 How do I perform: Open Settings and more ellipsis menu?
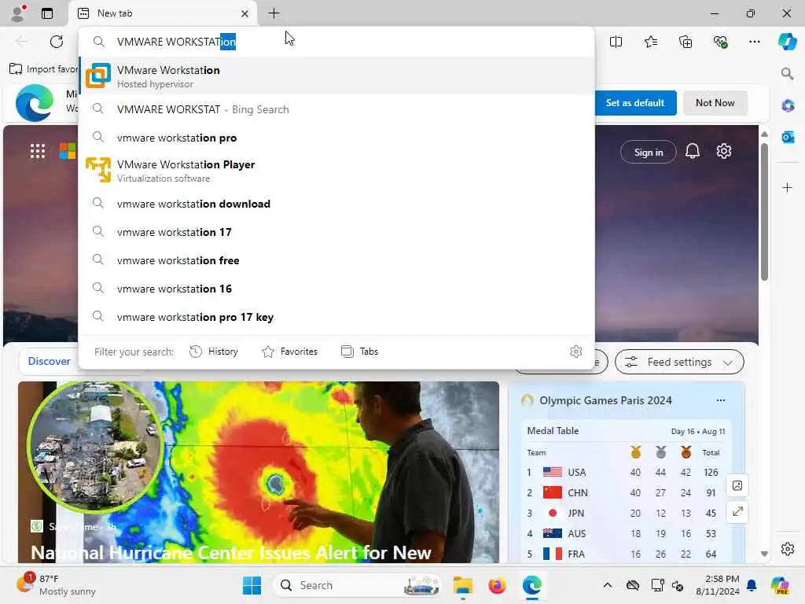[755, 42]
